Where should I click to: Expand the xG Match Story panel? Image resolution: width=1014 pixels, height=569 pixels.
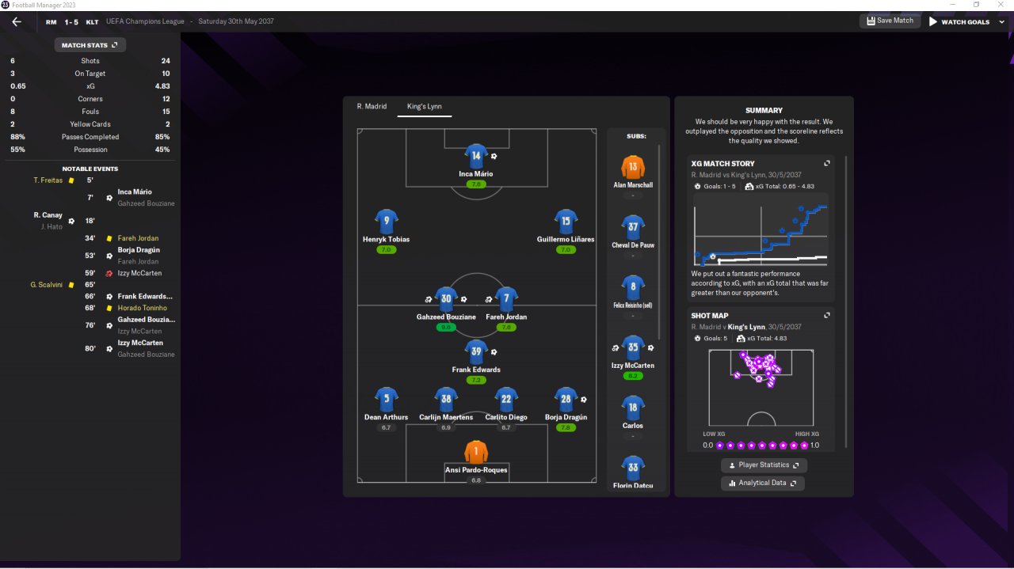pyautogui.click(x=827, y=163)
